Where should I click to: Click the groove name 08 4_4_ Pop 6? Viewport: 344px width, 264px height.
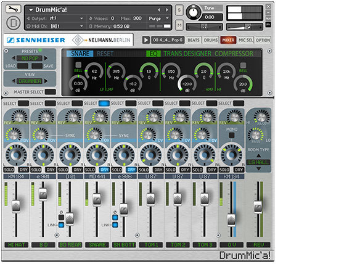pyautogui.click(x=168, y=40)
